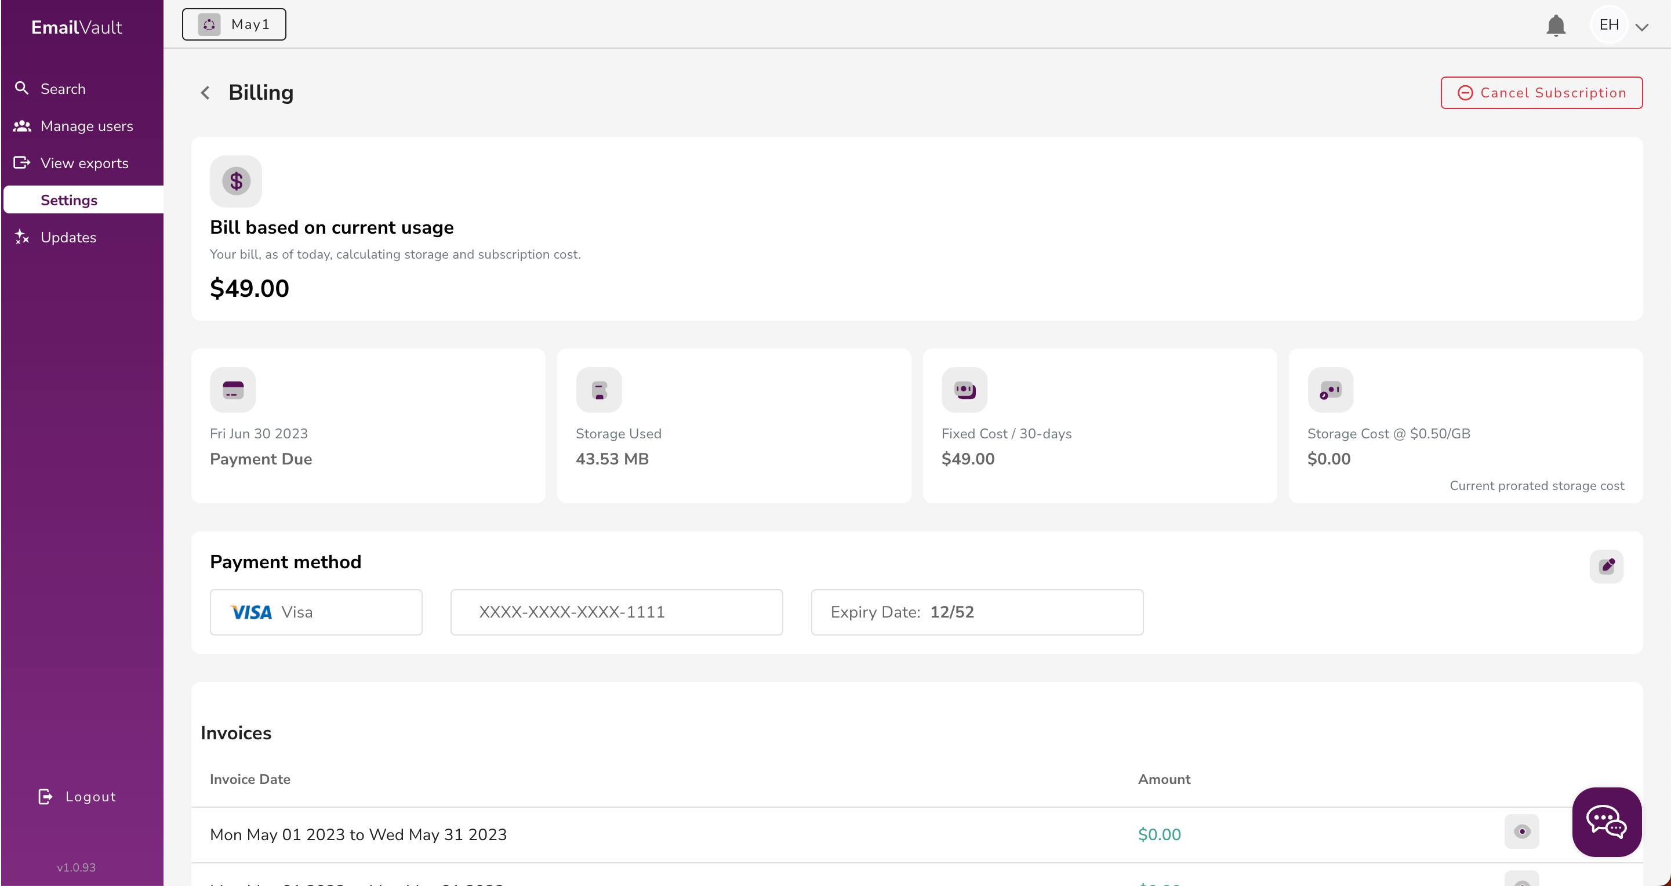The width and height of the screenshot is (1671, 886).
Task: Click the masked card number field
Action: coord(616,612)
